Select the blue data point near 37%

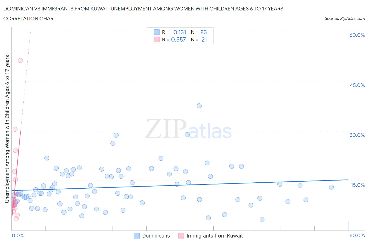pyautogui.click(x=199, y=106)
